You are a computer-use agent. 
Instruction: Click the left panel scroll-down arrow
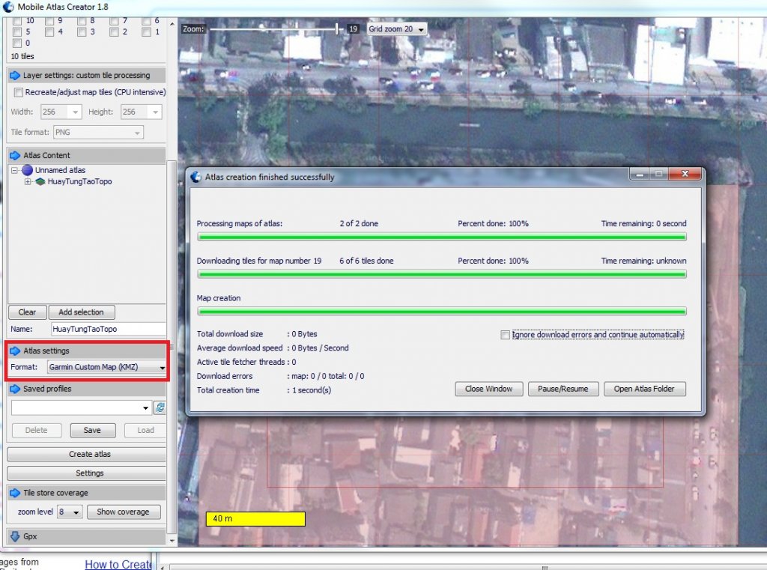coord(172,541)
